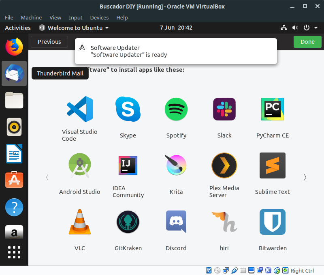Open the Activities overview
324x275 pixels.
[x=18, y=28]
